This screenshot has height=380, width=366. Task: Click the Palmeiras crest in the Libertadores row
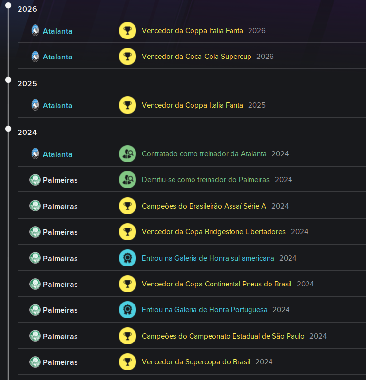point(35,232)
